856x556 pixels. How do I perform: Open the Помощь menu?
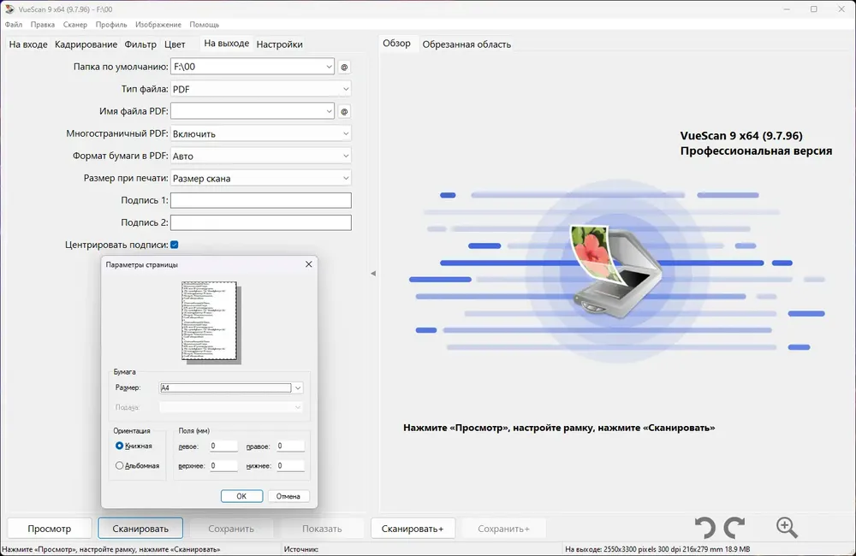point(205,25)
